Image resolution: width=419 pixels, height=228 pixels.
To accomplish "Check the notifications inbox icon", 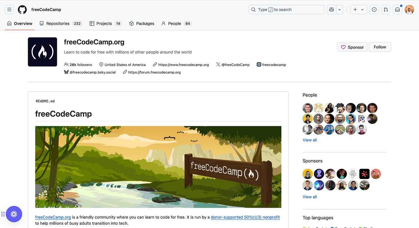I will click(397, 9).
